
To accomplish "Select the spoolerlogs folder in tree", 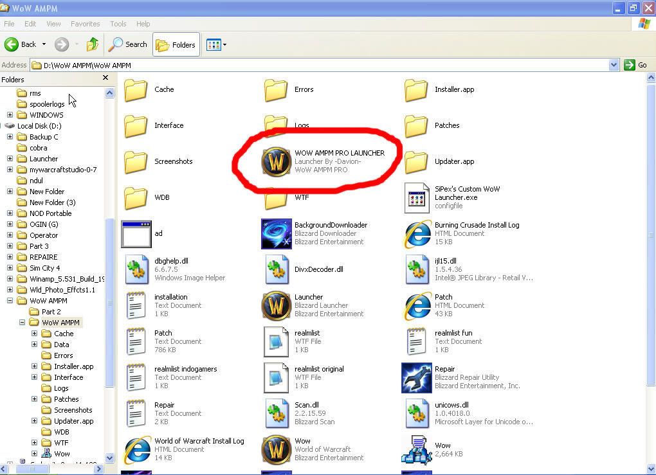I will click(47, 104).
